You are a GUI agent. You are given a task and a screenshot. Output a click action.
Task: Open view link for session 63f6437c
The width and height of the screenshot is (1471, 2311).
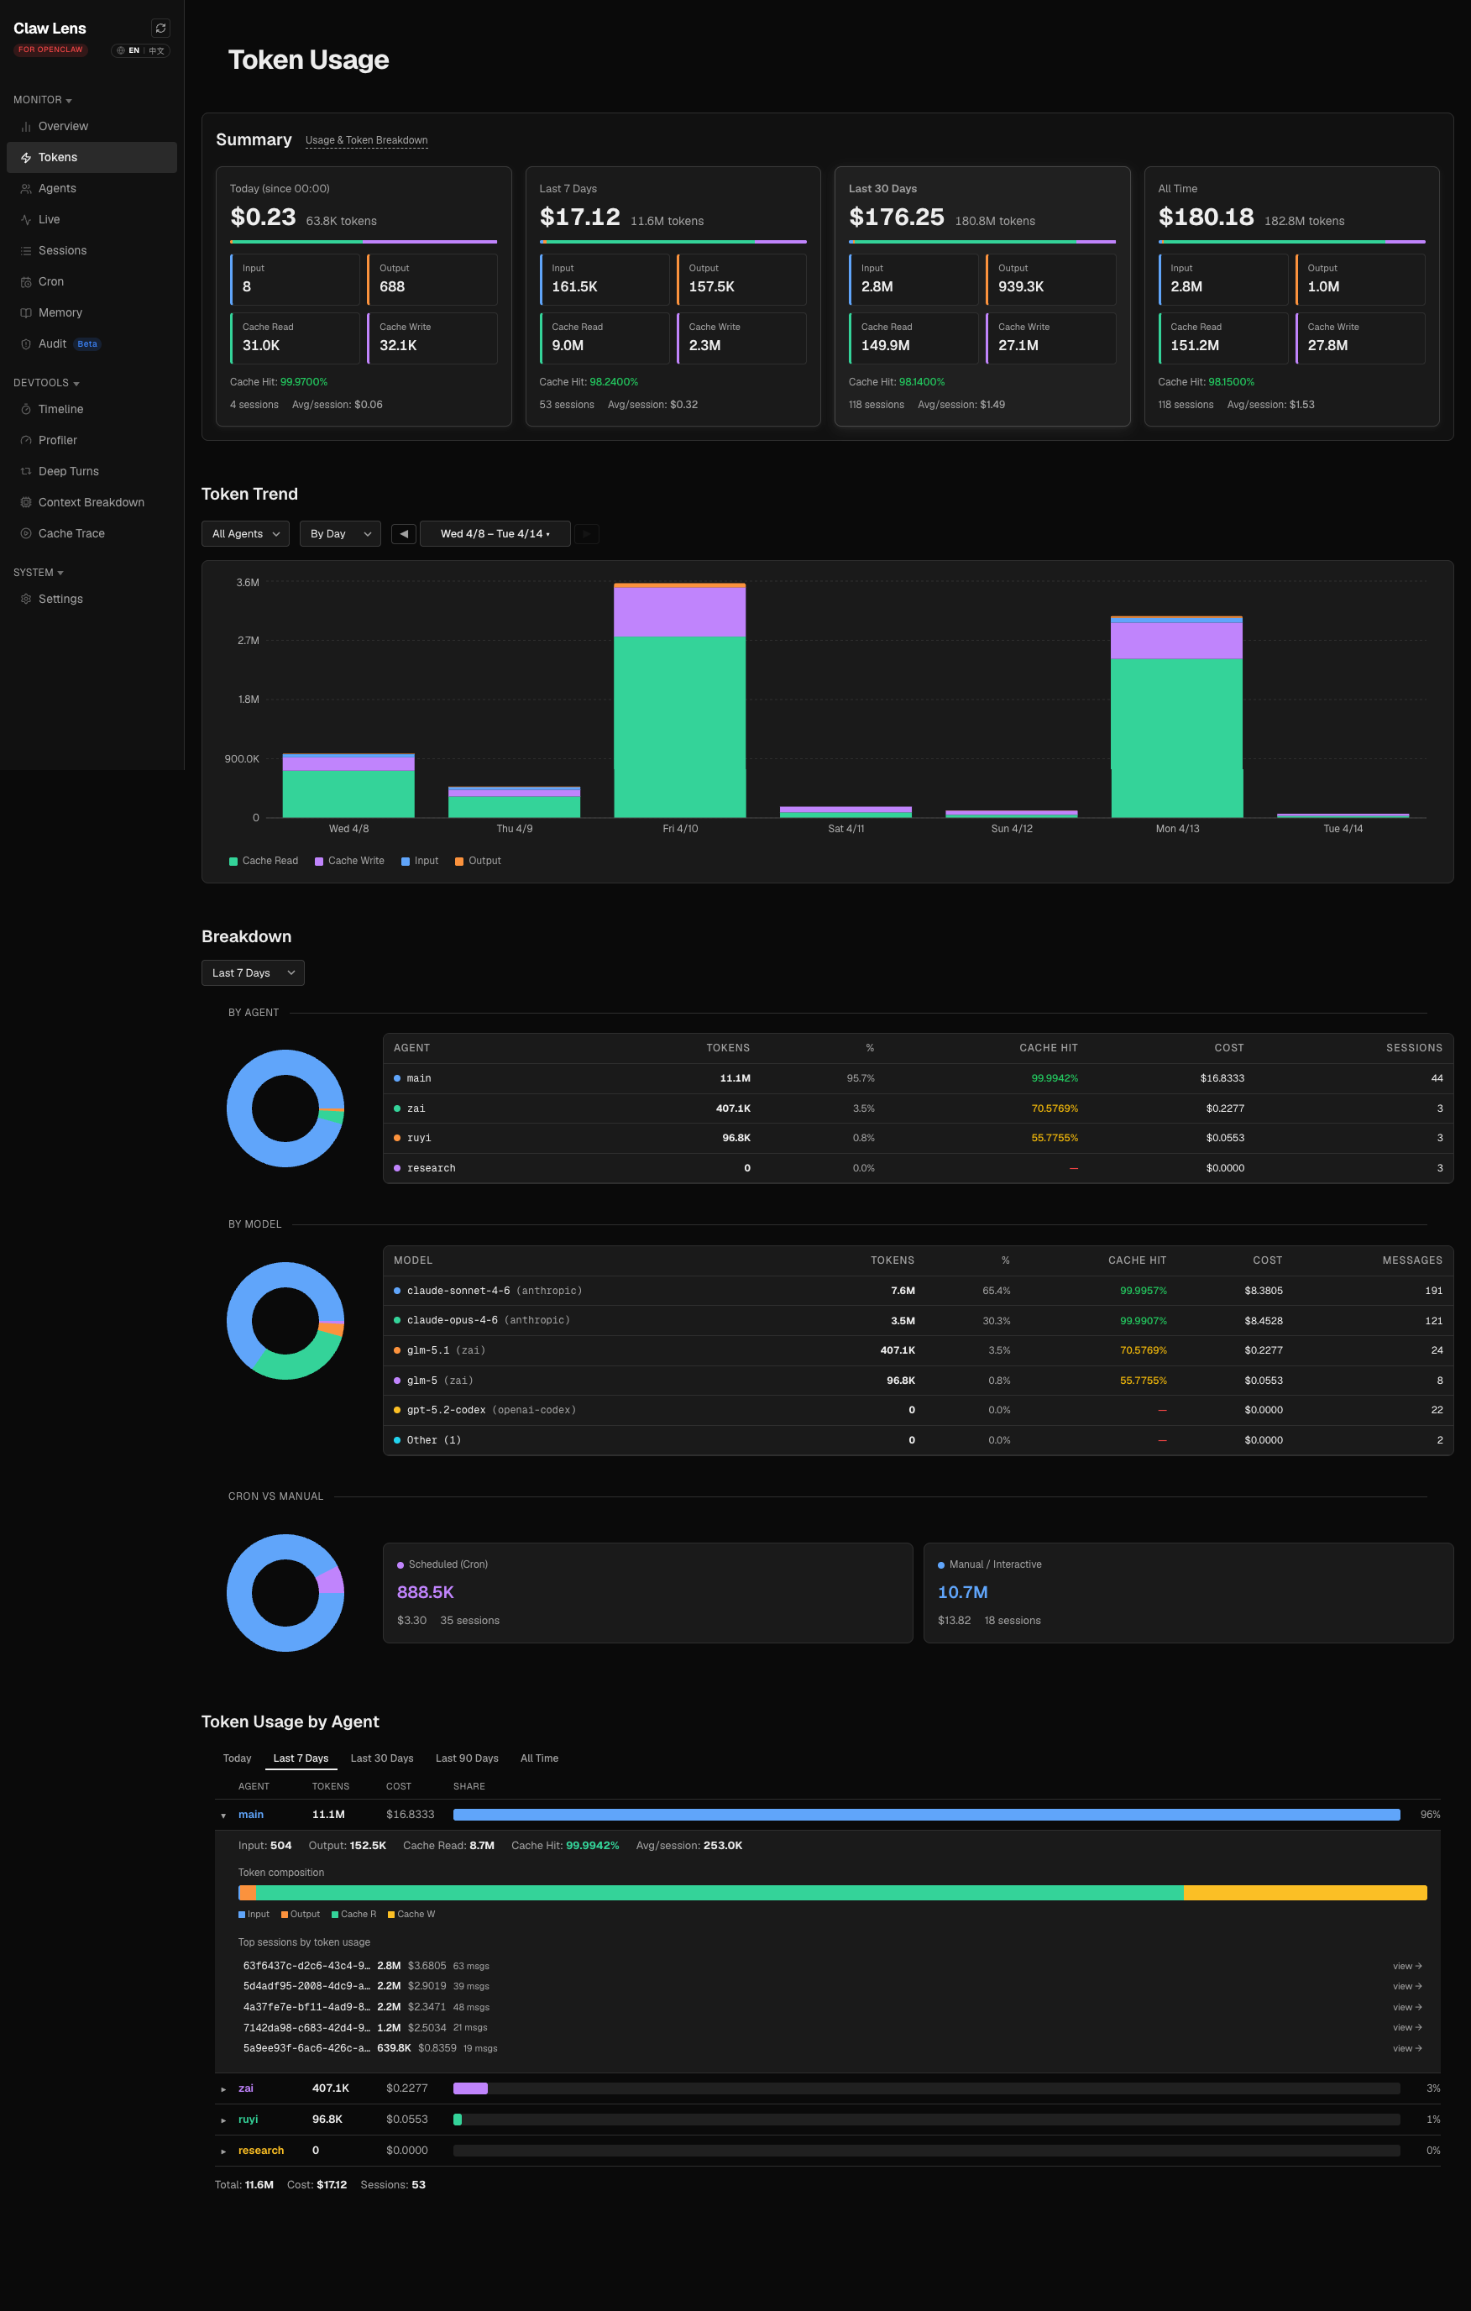point(1406,1967)
